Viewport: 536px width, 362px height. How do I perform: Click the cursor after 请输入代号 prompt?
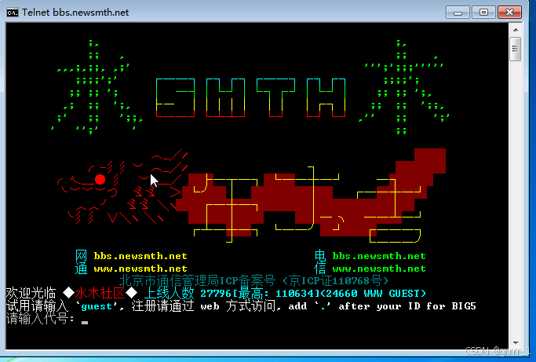click(85, 322)
